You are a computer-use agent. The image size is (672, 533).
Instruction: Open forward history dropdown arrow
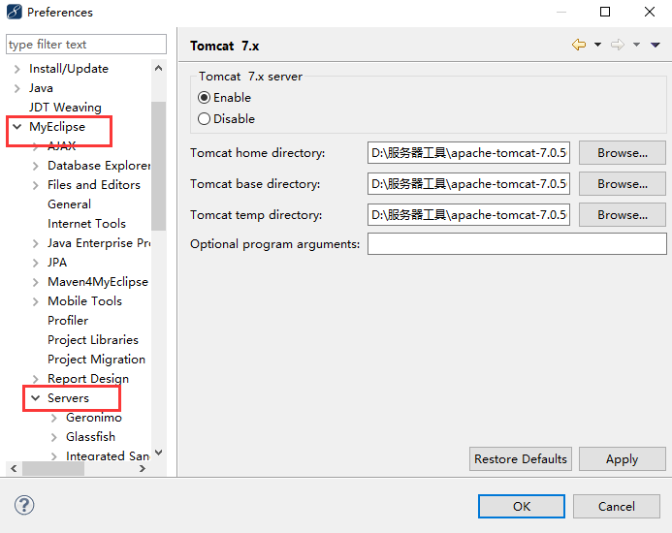pyautogui.click(x=636, y=45)
